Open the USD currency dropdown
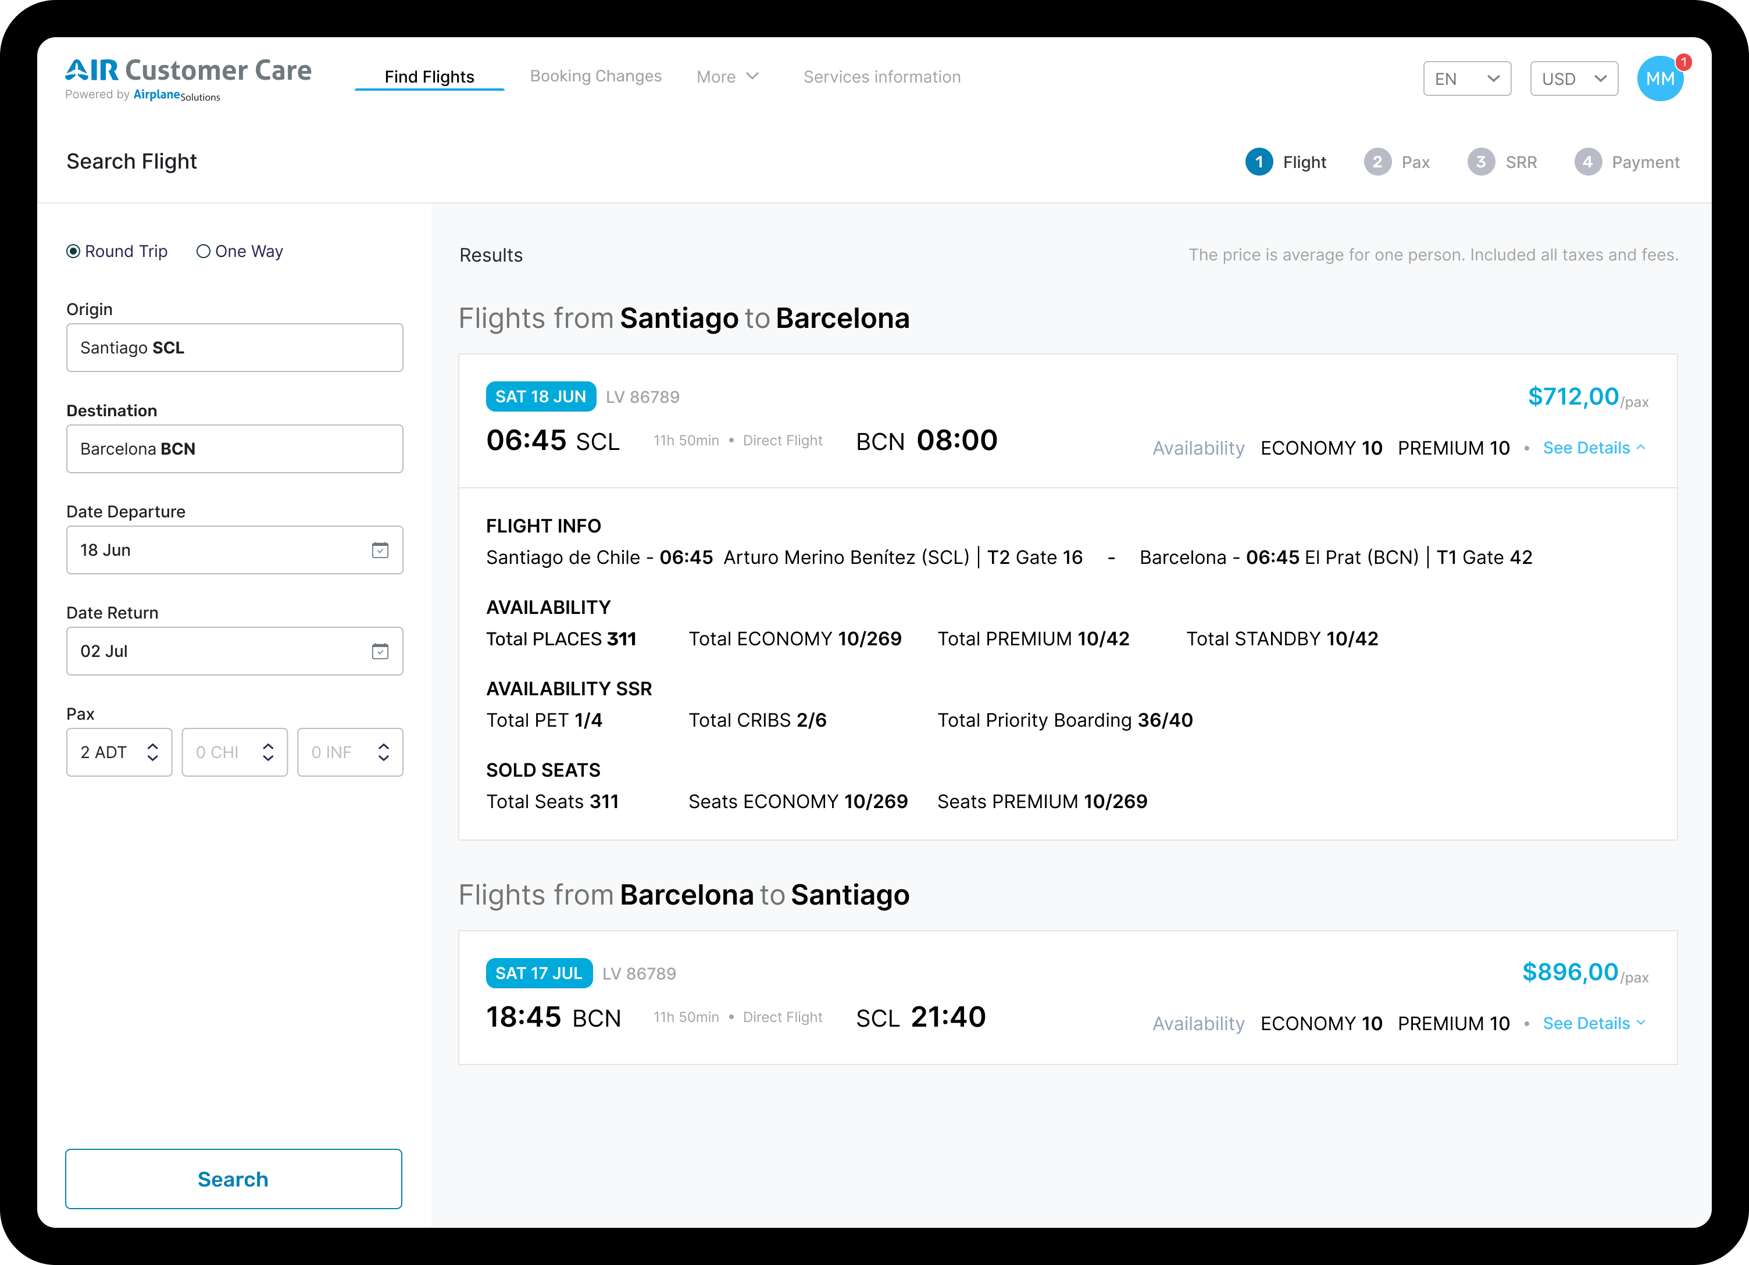This screenshot has height=1265, width=1749. point(1573,78)
